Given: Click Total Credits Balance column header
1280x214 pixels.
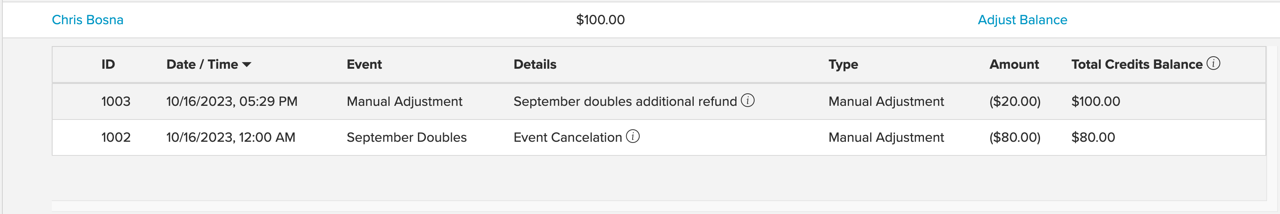Looking at the screenshot, I should coord(1137,64).
